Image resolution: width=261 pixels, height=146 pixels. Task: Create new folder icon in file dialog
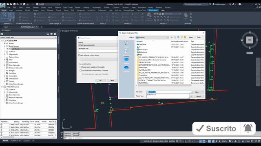click(x=185, y=37)
